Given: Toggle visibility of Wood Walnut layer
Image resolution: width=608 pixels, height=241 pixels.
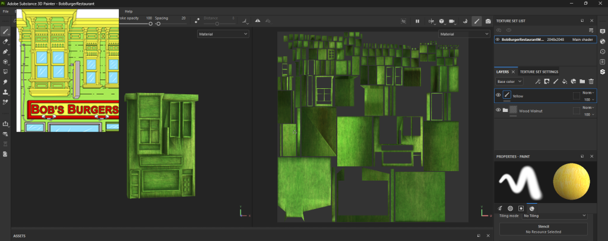Looking at the screenshot, I should pos(498,110).
